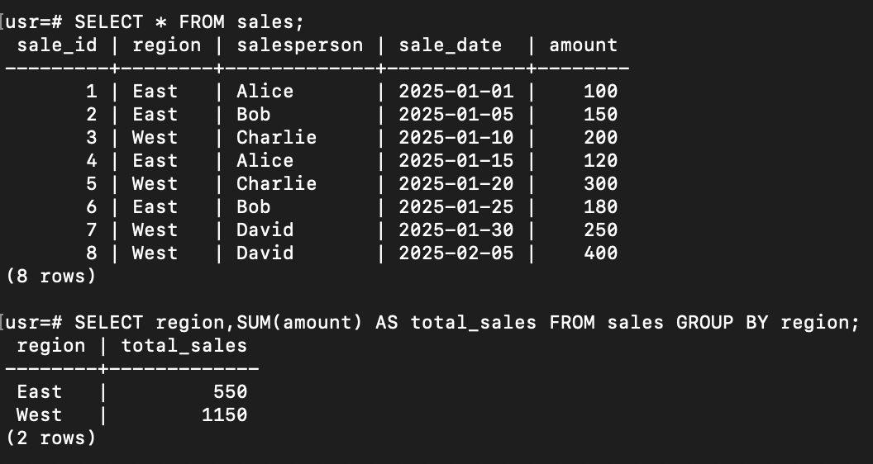
Task: Click the amount value 180
Action: pyautogui.click(x=600, y=207)
